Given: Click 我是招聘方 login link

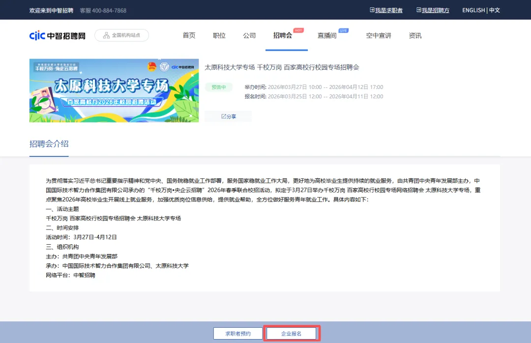Looking at the screenshot, I should (x=433, y=10).
